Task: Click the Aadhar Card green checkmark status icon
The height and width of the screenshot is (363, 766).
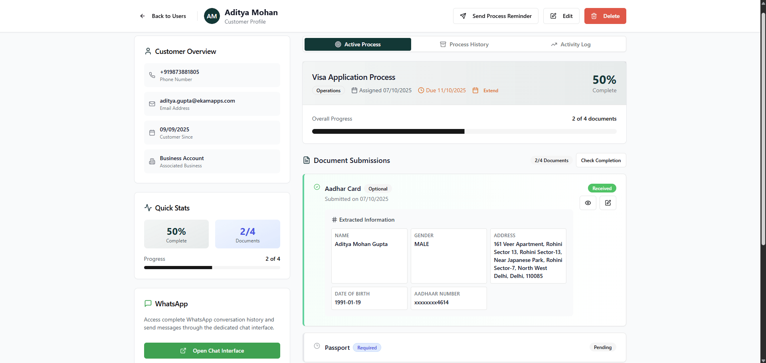Action: [x=317, y=187]
